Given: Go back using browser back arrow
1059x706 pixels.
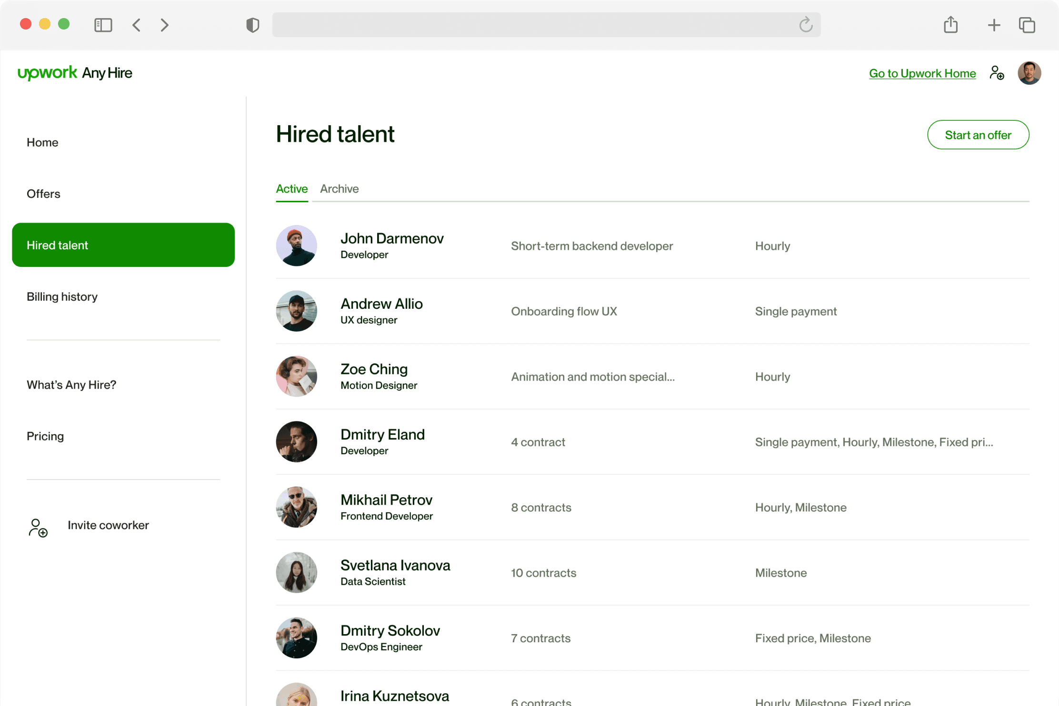Looking at the screenshot, I should point(137,25).
